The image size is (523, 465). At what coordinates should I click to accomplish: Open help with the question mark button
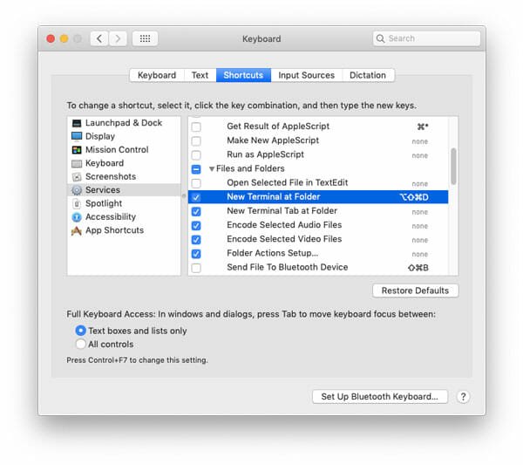pos(463,397)
